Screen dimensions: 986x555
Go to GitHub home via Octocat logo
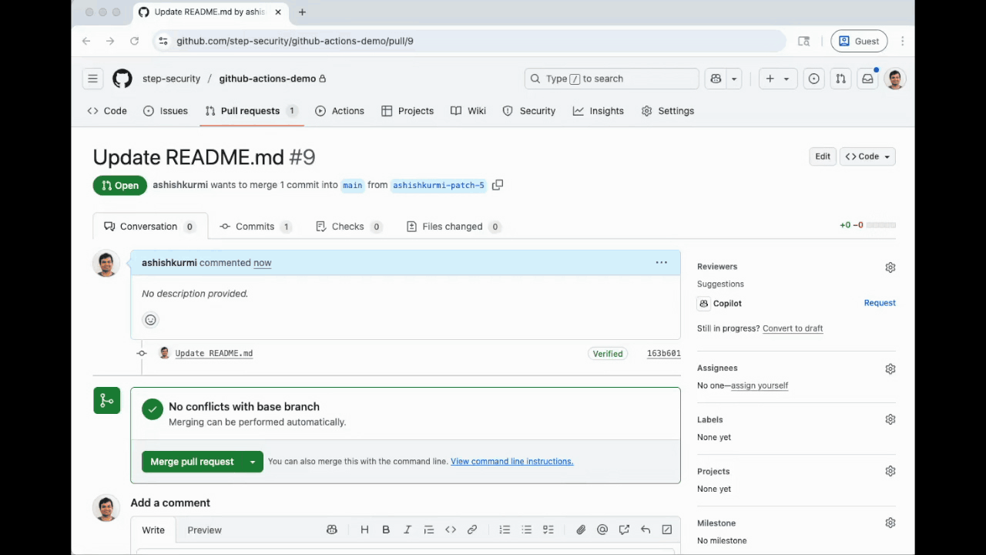pos(122,79)
